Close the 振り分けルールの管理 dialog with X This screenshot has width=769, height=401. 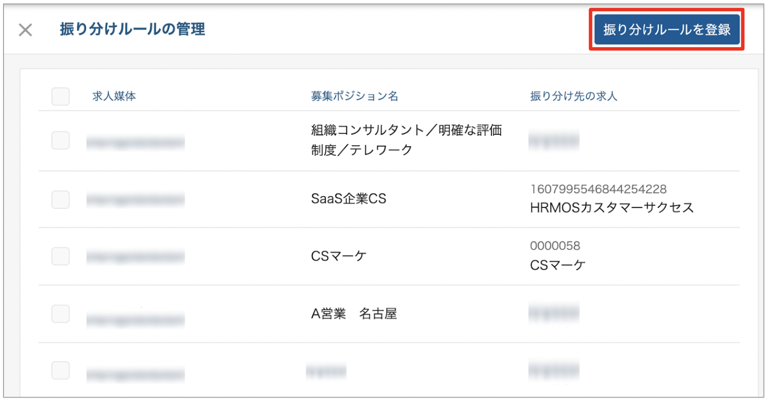tap(25, 30)
